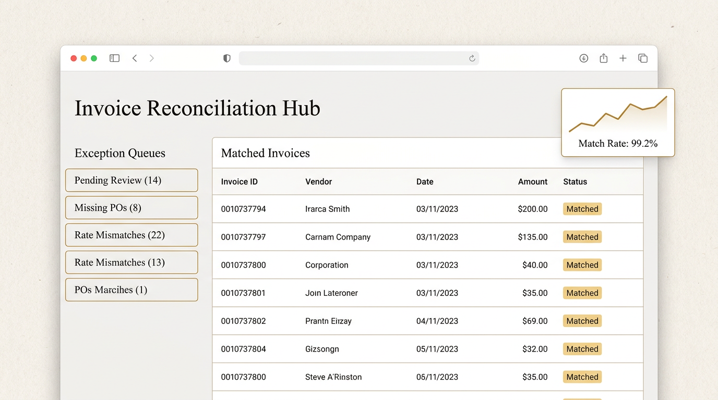
Task: Click Matched badge for Irarca Smith
Action: pos(582,209)
